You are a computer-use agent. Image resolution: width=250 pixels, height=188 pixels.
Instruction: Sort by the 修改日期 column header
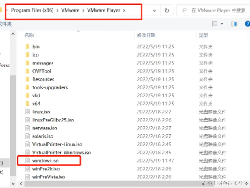coord(146,35)
